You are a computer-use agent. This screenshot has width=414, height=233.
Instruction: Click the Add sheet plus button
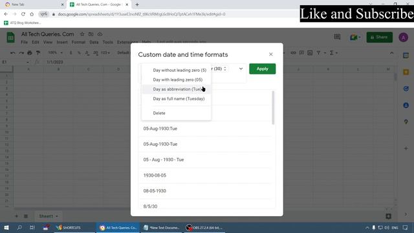(16, 216)
